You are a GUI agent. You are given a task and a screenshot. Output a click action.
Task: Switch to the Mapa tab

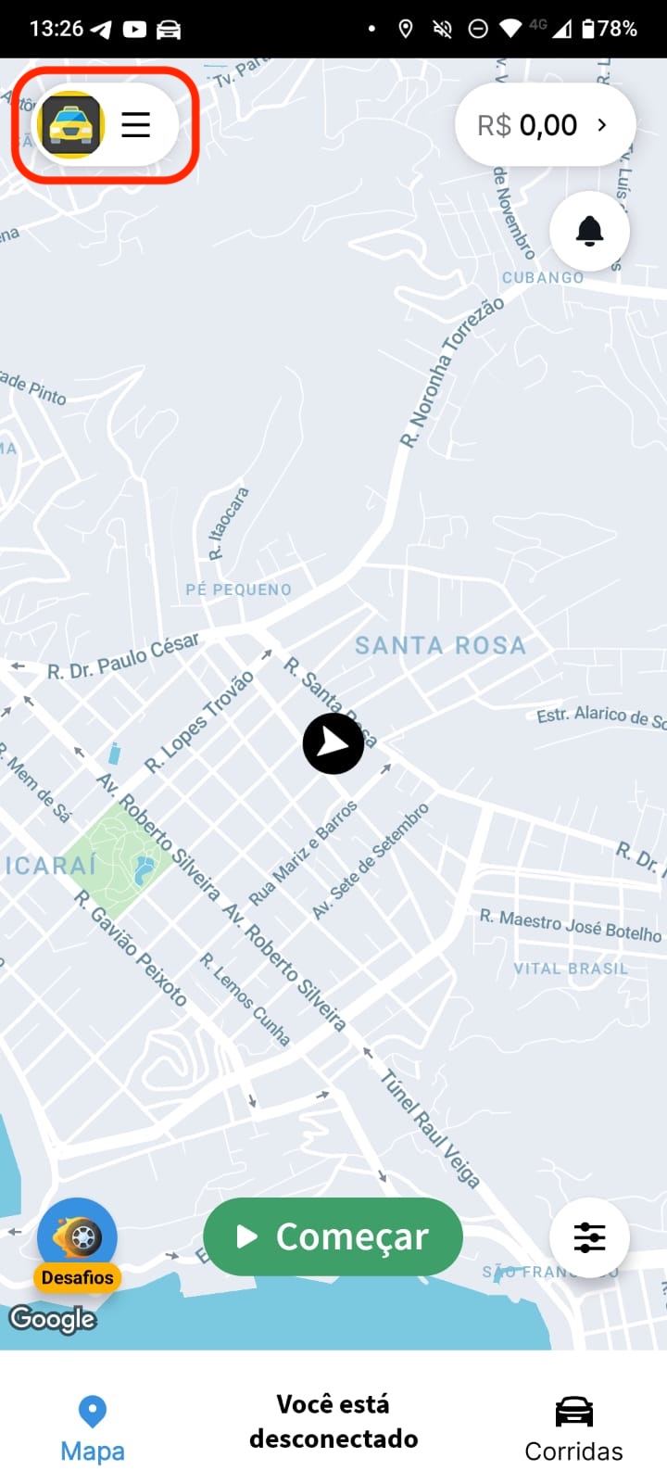pos(93,1429)
